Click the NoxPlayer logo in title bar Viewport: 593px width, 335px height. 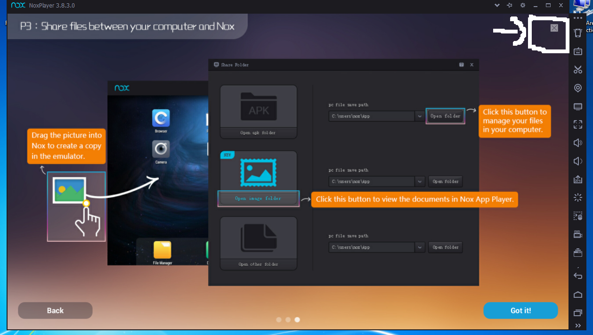[x=17, y=6]
